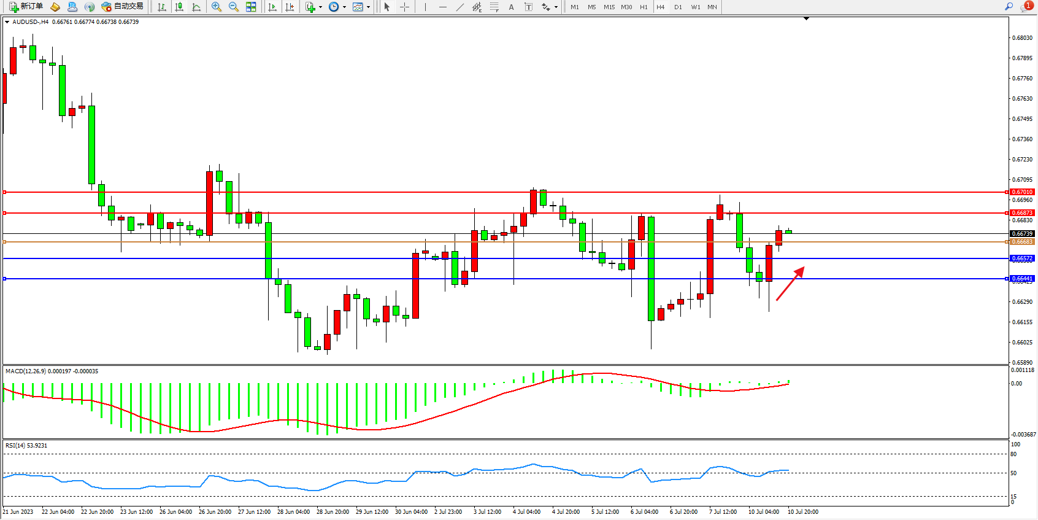The image size is (1038, 520).
Task: Tile chart windows with the grid icon
Action: tap(251, 7)
